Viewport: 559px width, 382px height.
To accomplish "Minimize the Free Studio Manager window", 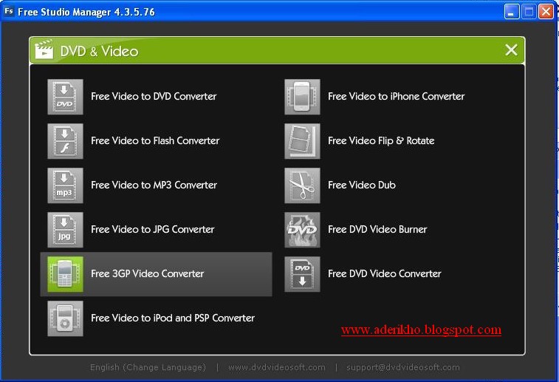I will click(x=512, y=12).
